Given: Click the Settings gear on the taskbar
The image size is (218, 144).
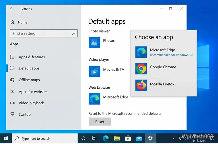Looking at the screenshot, I should [150, 138].
